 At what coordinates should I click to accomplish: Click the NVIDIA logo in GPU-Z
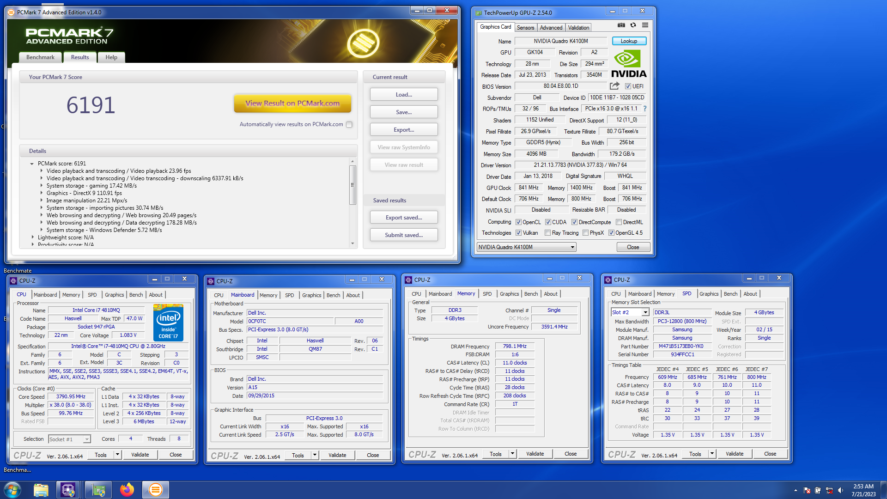click(x=629, y=64)
